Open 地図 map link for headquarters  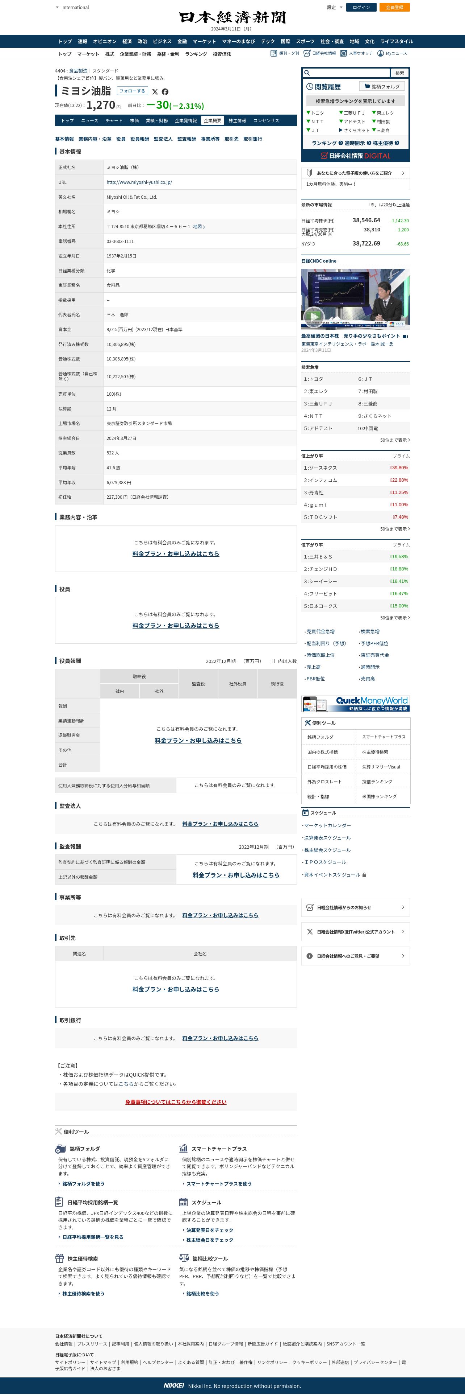tap(199, 227)
